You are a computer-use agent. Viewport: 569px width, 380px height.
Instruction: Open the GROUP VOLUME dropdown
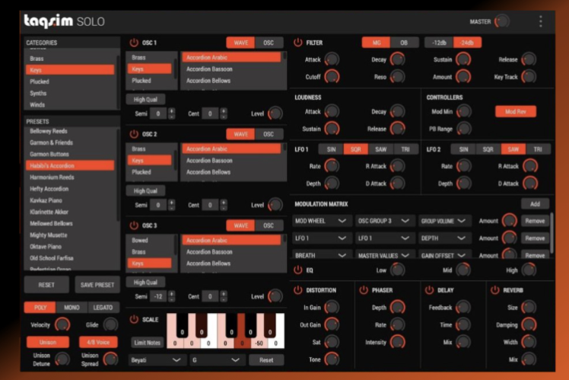click(444, 221)
